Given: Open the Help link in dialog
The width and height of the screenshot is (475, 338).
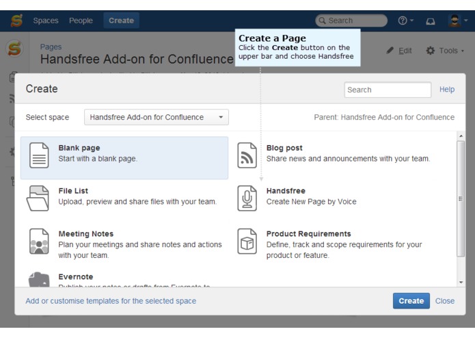Looking at the screenshot, I should [x=447, y=90].
